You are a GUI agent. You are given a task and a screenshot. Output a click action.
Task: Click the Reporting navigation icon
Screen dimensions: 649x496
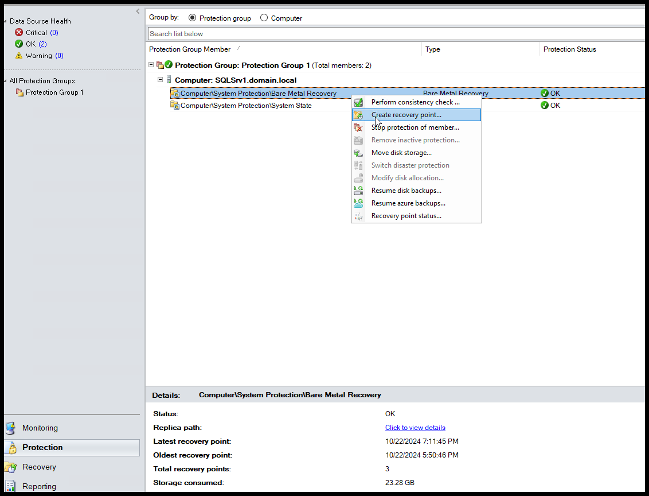11,486
